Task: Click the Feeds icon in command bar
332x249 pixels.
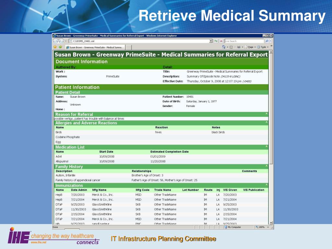Action: pos(231,47)
